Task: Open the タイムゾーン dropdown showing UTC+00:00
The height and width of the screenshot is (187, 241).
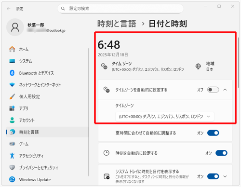Action: [x=165, y=117]
